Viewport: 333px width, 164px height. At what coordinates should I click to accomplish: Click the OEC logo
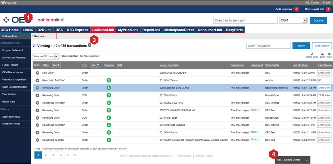coord(17,20)
